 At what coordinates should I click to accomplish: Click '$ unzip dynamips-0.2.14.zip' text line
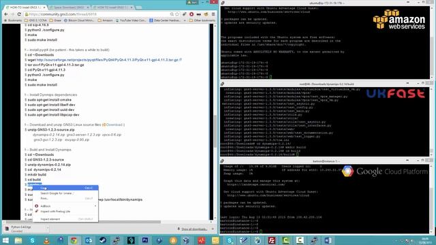[48, 165]
